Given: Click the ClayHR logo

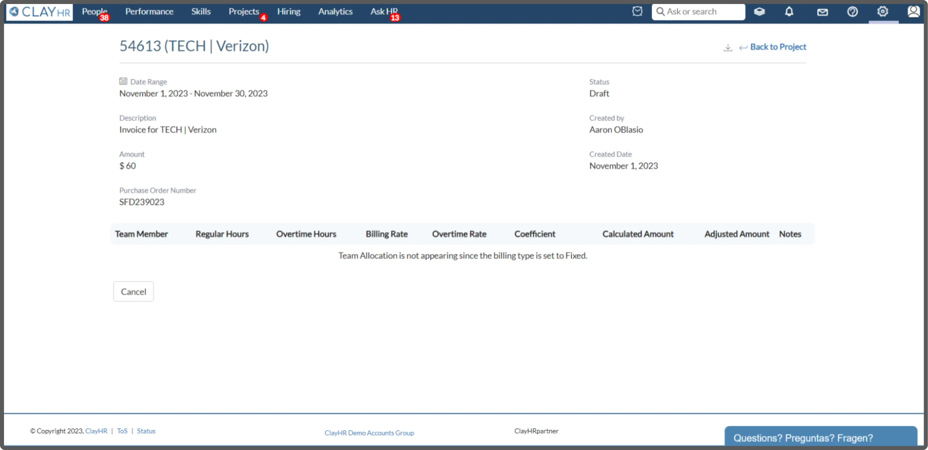Looking at the screenshot, I should click(x=40, y=12).
